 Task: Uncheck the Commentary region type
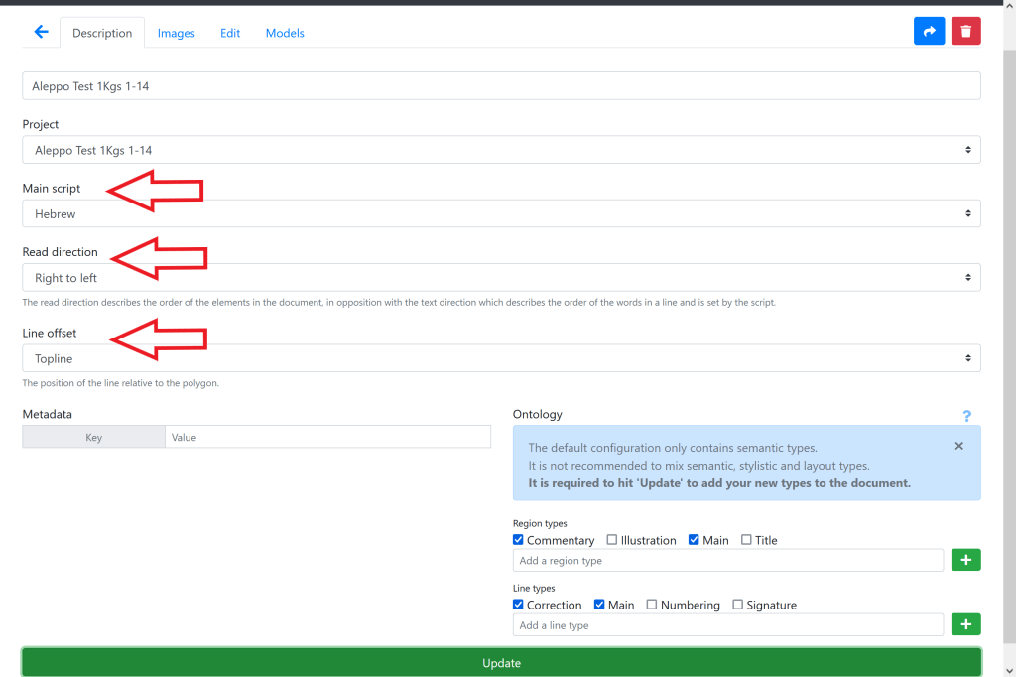[519, 540]
